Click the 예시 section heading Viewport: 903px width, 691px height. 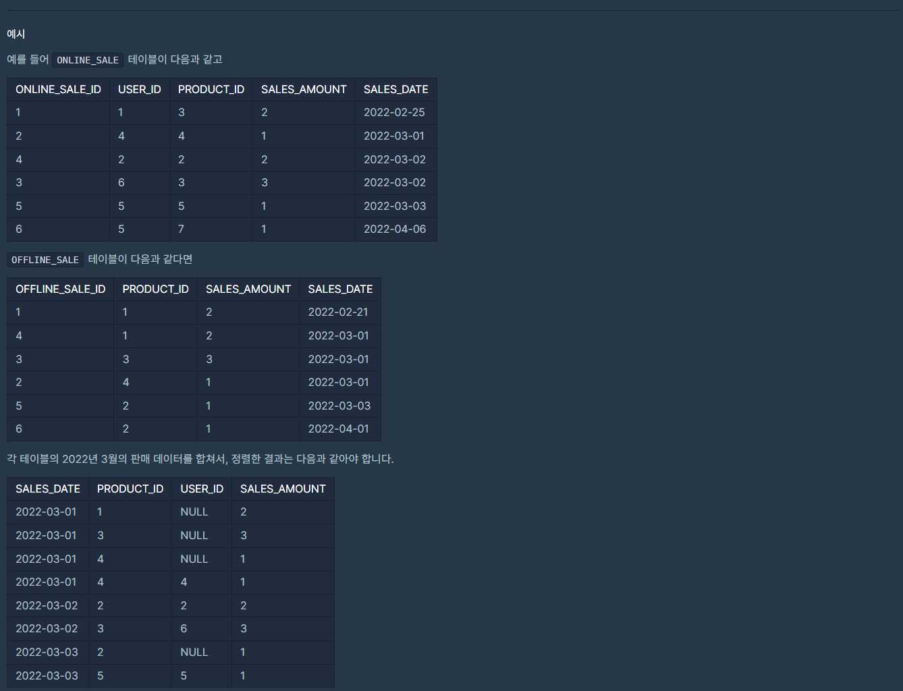(16, 34)
